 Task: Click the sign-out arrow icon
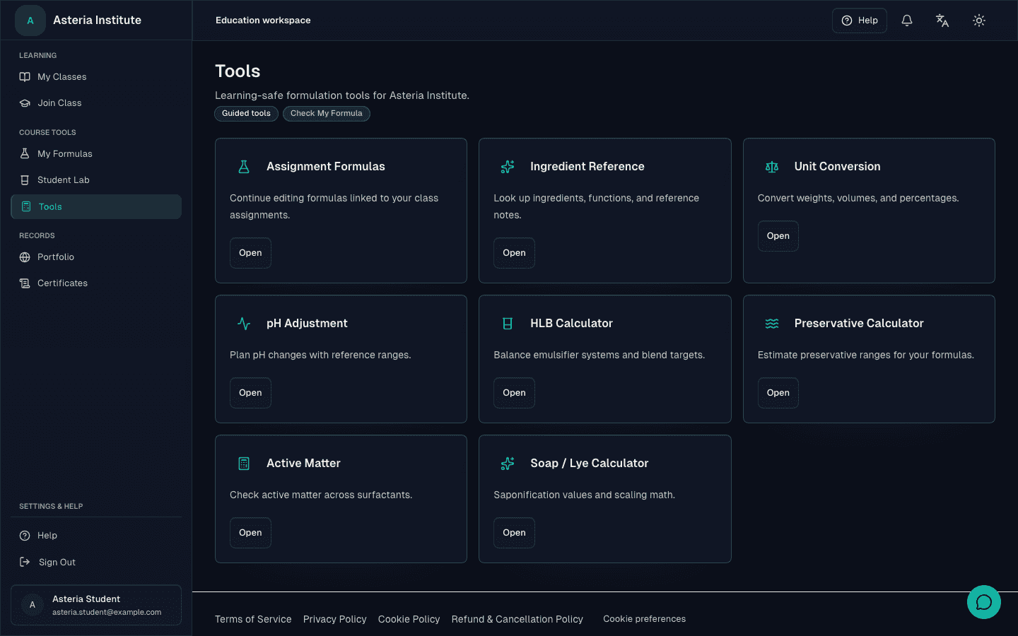(25, 562)
